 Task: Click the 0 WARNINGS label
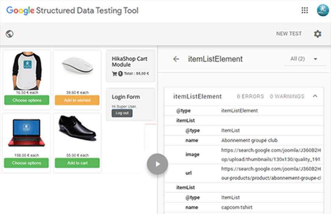pos(287,96)
